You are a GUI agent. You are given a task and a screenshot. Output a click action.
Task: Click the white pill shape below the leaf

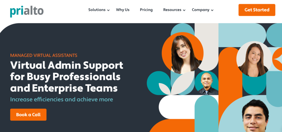(177, 107)
